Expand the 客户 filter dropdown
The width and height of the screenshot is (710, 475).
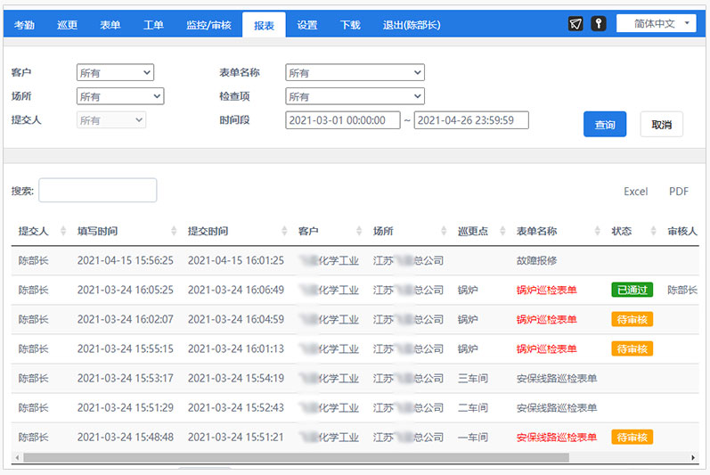click(x=115, y=73)
